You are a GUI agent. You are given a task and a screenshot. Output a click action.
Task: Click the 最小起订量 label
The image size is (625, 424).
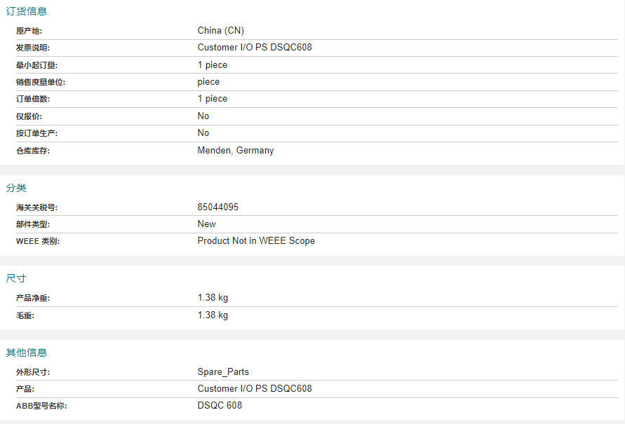click(36, 65)
